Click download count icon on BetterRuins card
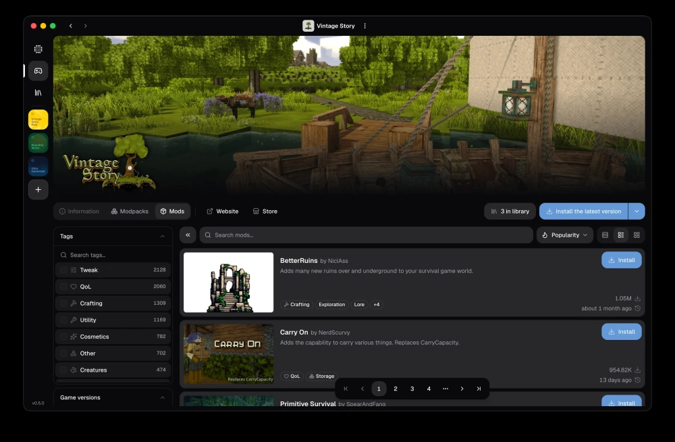 pos(638,299)
